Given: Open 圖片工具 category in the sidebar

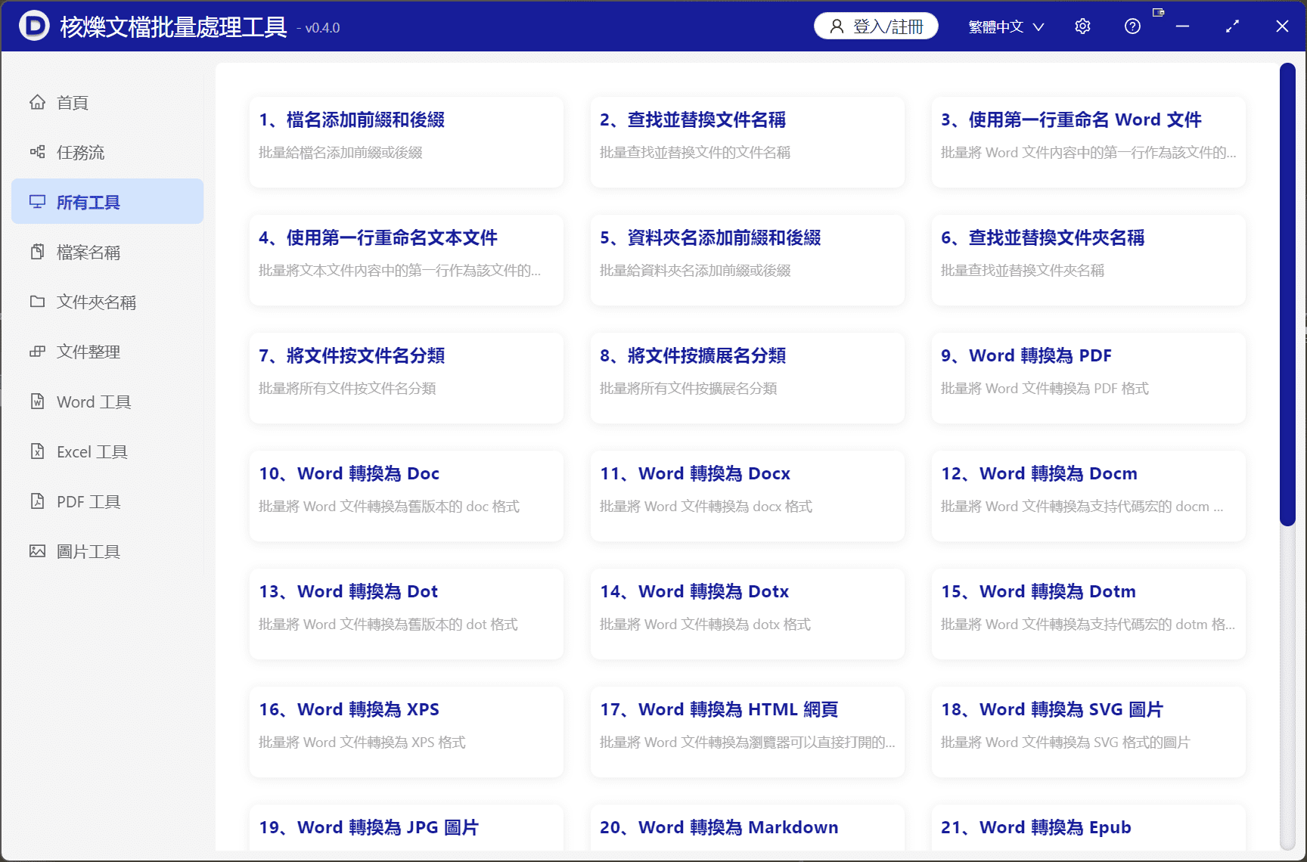Looking at the screenshot, I should click(x=107, y=551).
